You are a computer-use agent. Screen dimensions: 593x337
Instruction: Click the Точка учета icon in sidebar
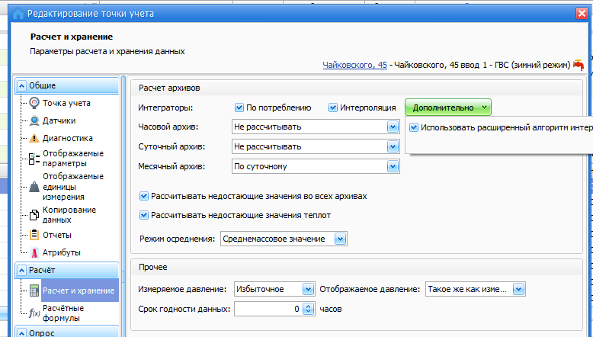point(34,103)
